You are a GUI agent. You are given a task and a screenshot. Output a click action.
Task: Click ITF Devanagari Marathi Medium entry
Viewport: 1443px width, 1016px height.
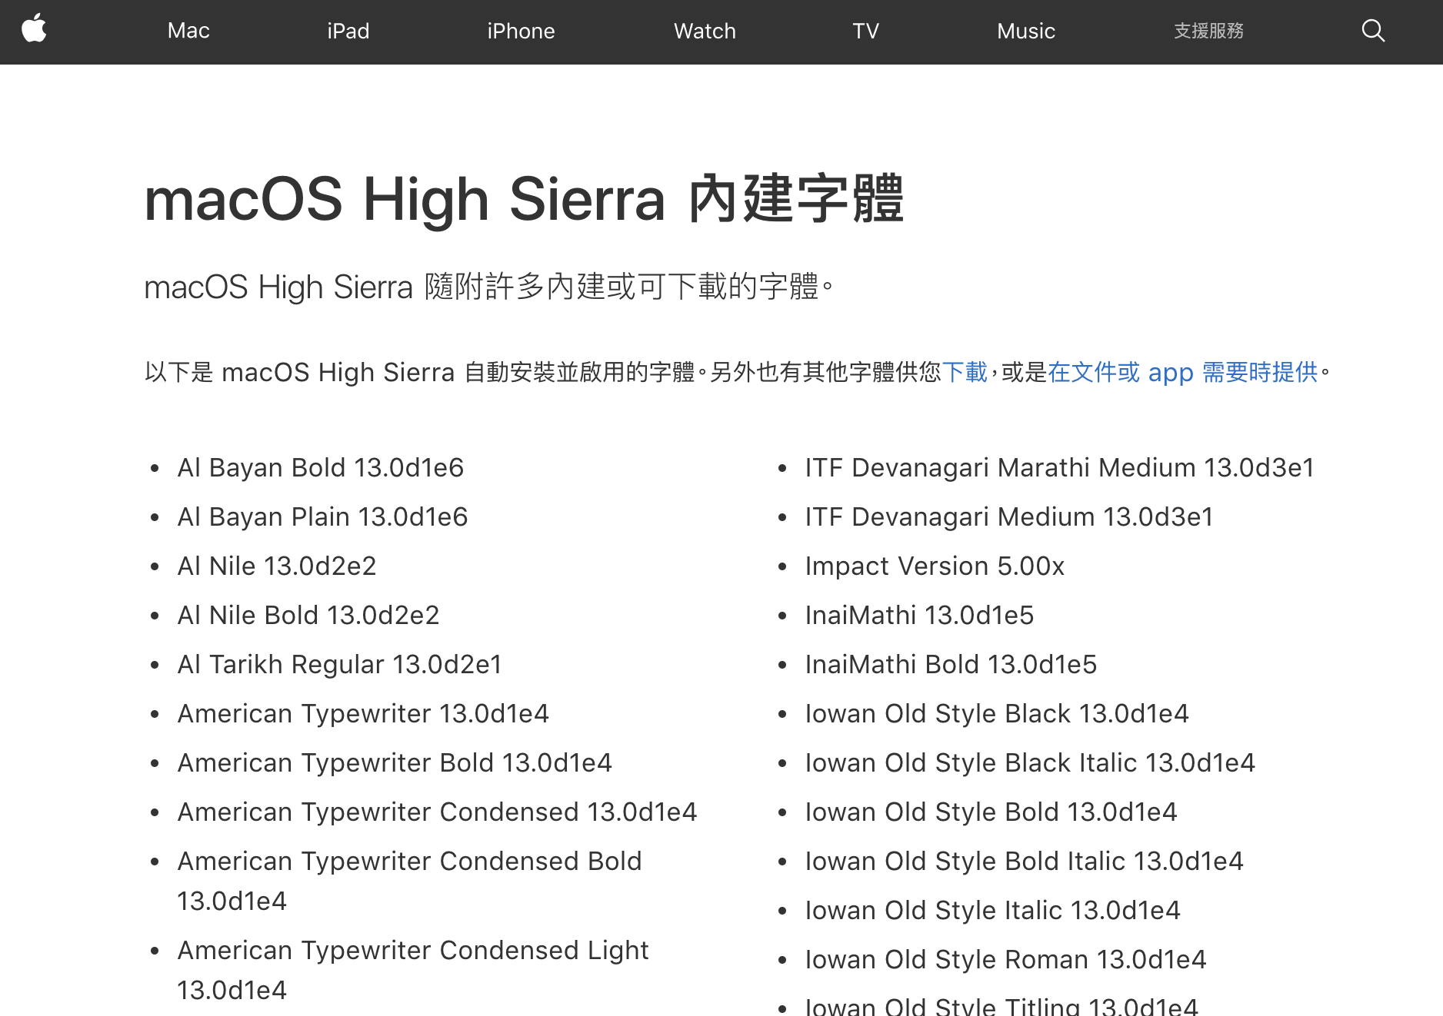(1059, 467)
